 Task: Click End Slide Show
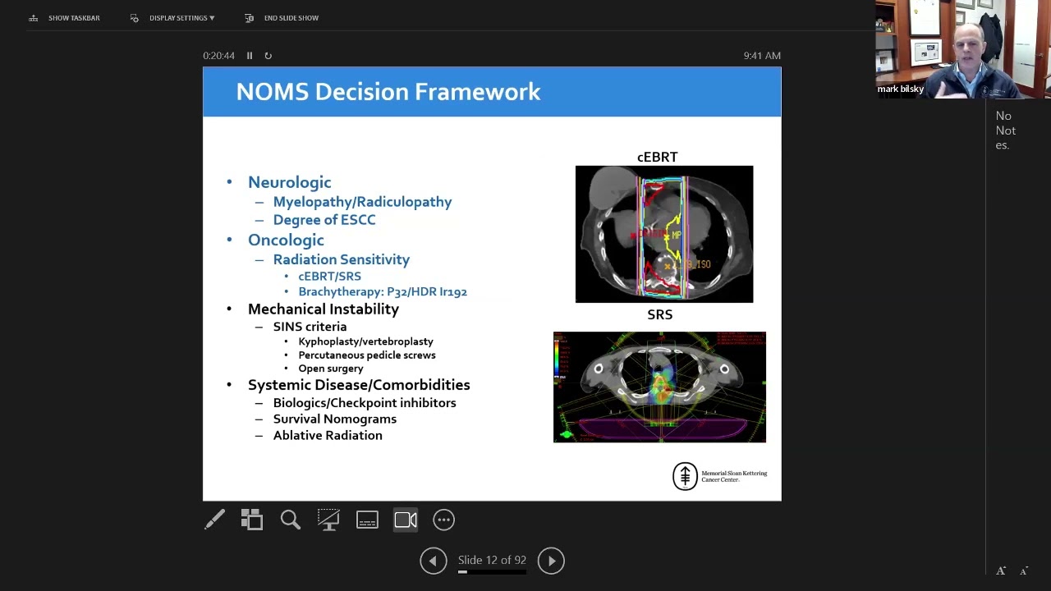[x=282, y=18]
